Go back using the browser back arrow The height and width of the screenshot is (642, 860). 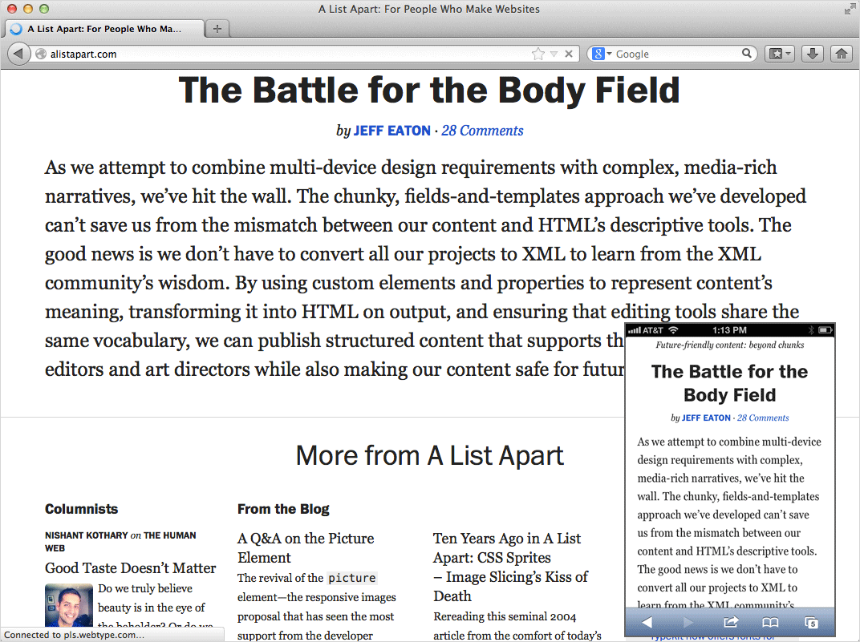coord(18,54)
